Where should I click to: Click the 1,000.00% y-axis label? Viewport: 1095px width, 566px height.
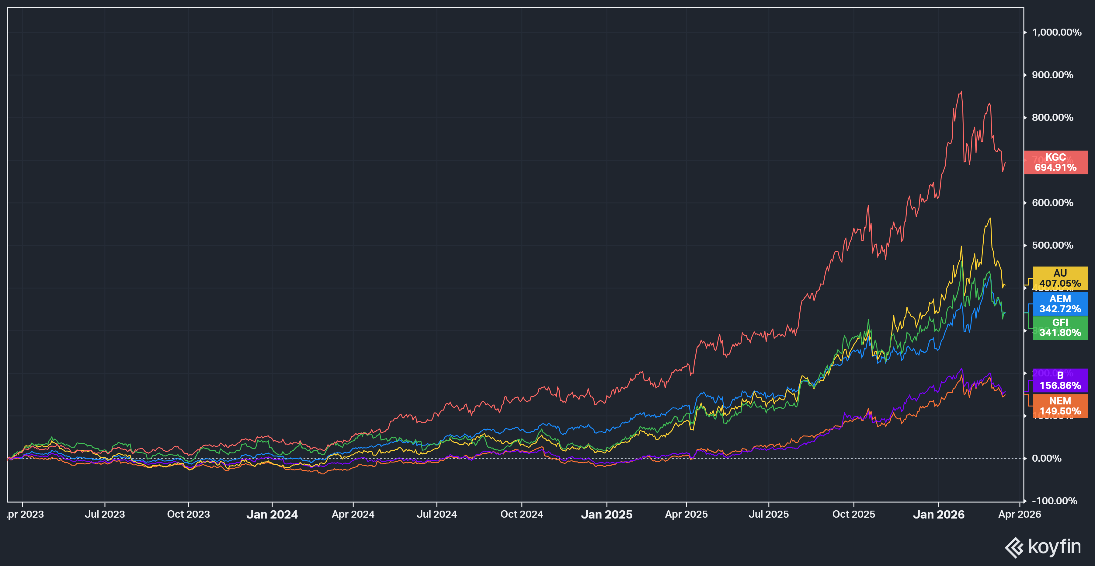coord(1056,32)
